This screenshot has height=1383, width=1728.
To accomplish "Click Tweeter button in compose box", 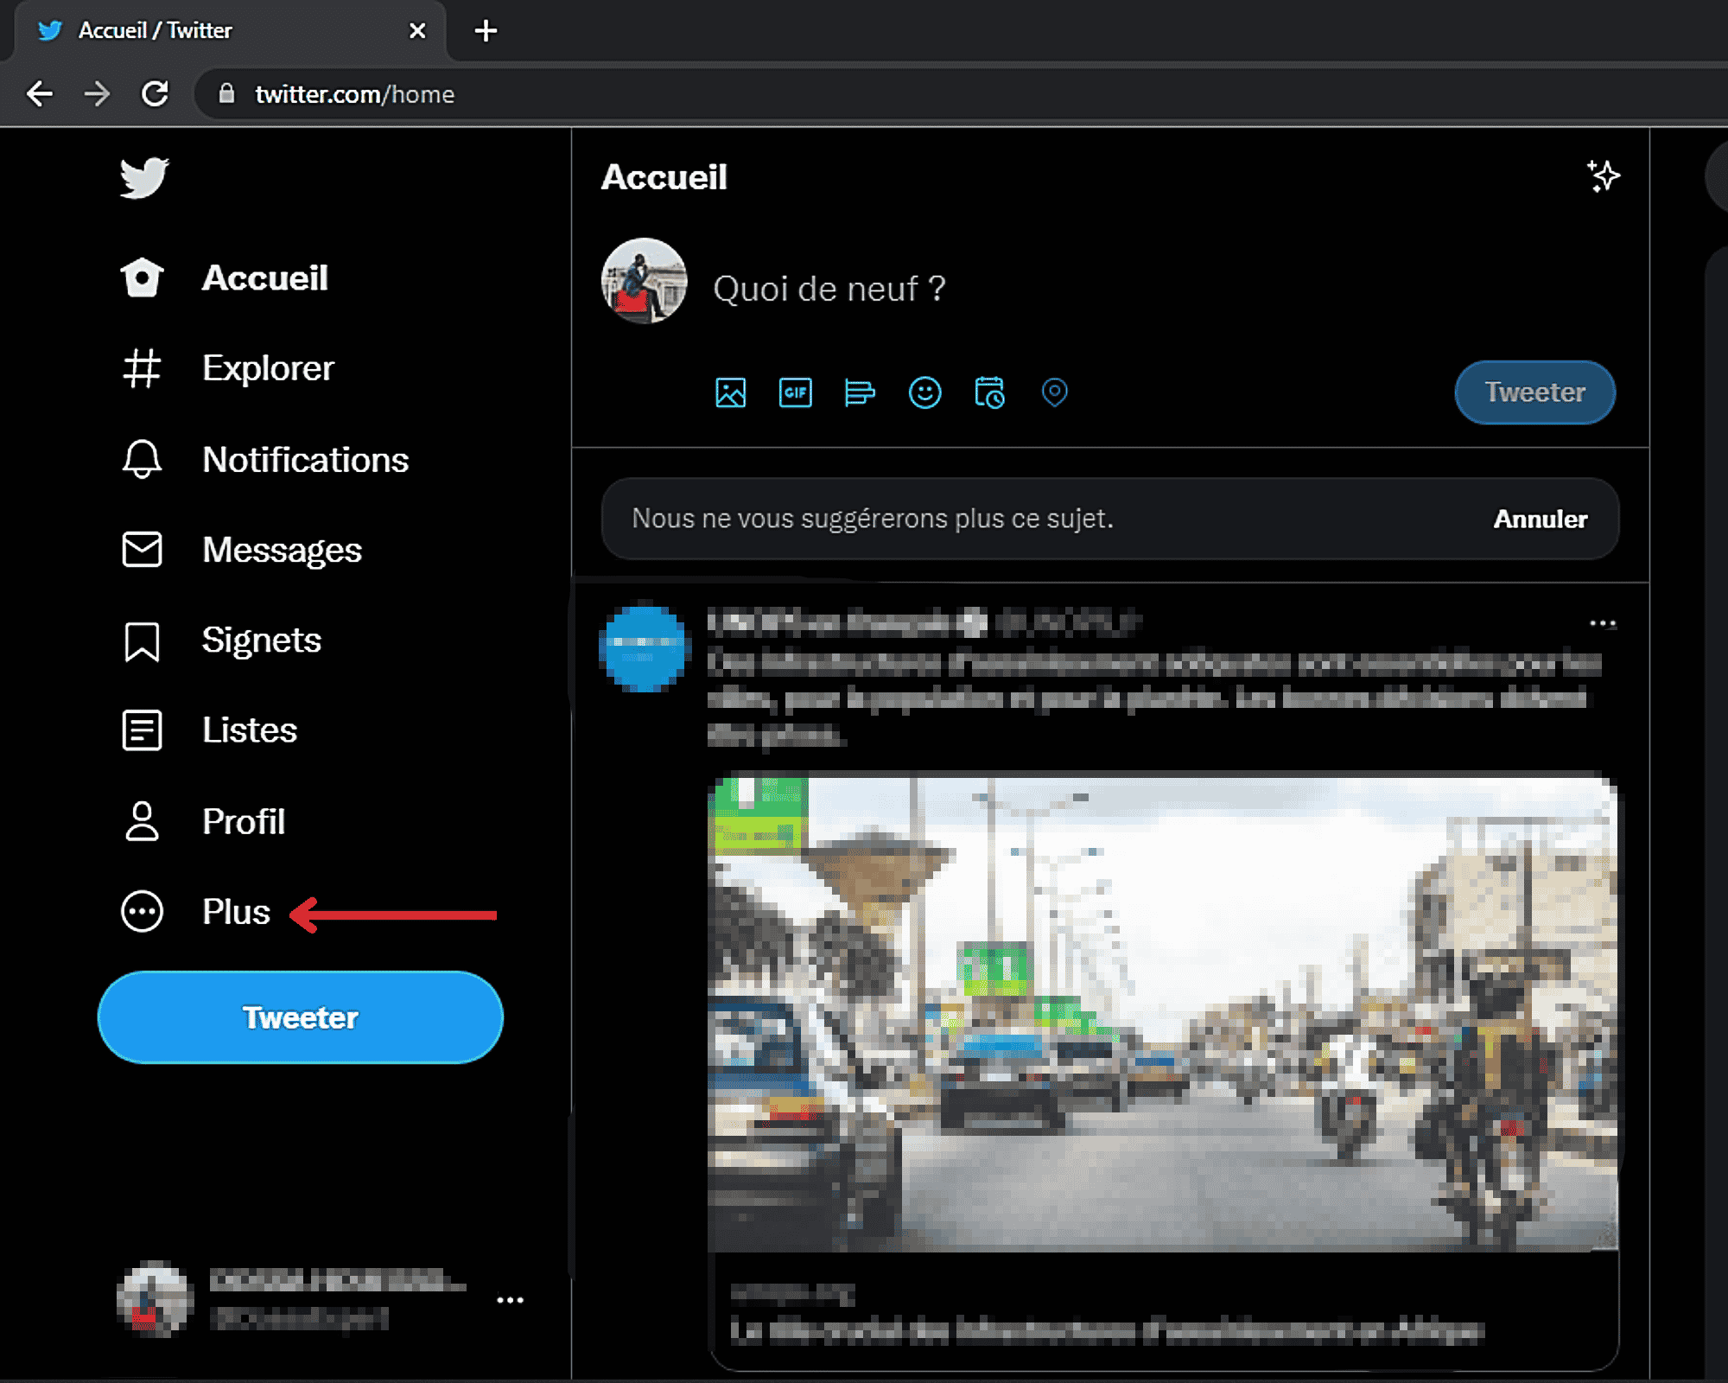I will [x=1534, y=392].
